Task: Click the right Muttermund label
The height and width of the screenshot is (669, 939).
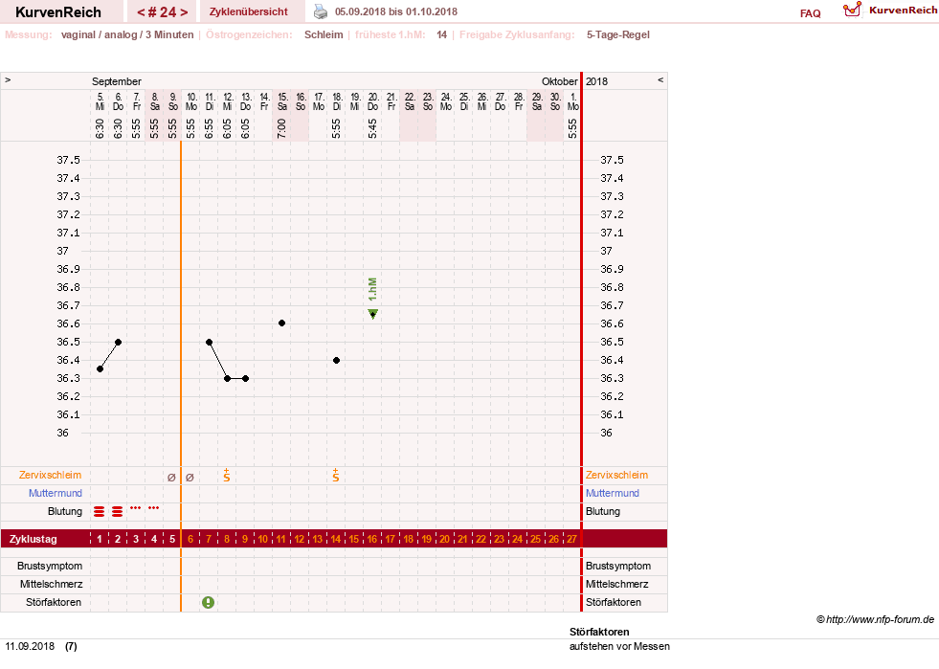Action: [613, 493]
